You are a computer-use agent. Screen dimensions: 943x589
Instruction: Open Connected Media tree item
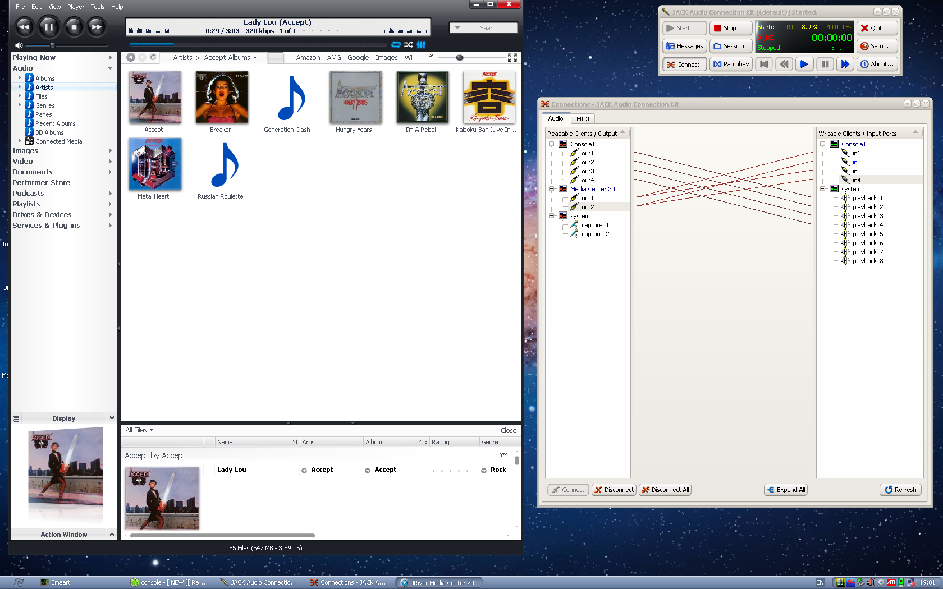tap(58, 141)
